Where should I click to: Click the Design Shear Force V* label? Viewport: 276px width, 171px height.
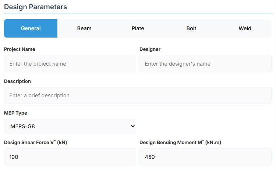click(x=35, y=143)
